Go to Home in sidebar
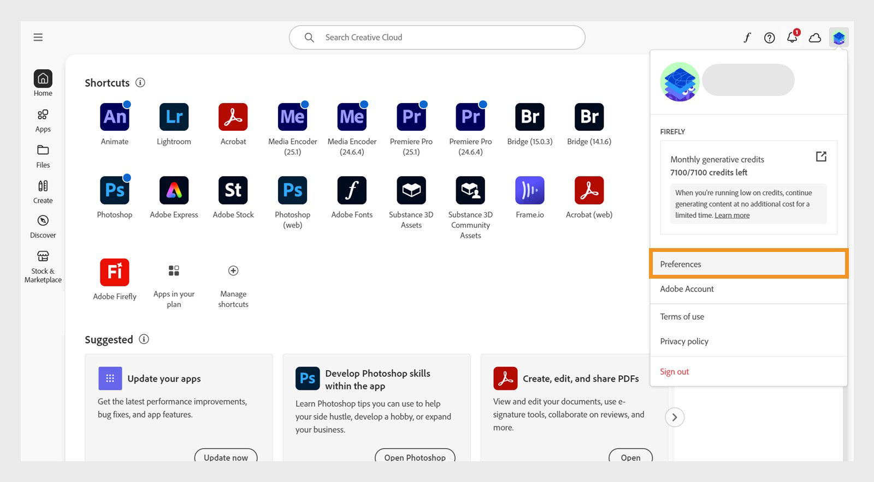This screenshot has width=874, height=482. point(43,83)
